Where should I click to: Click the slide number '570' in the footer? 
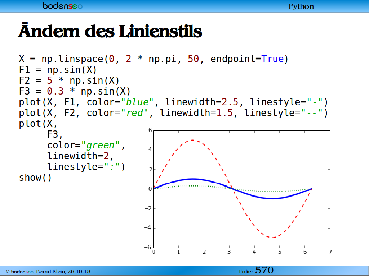[264, 270]
